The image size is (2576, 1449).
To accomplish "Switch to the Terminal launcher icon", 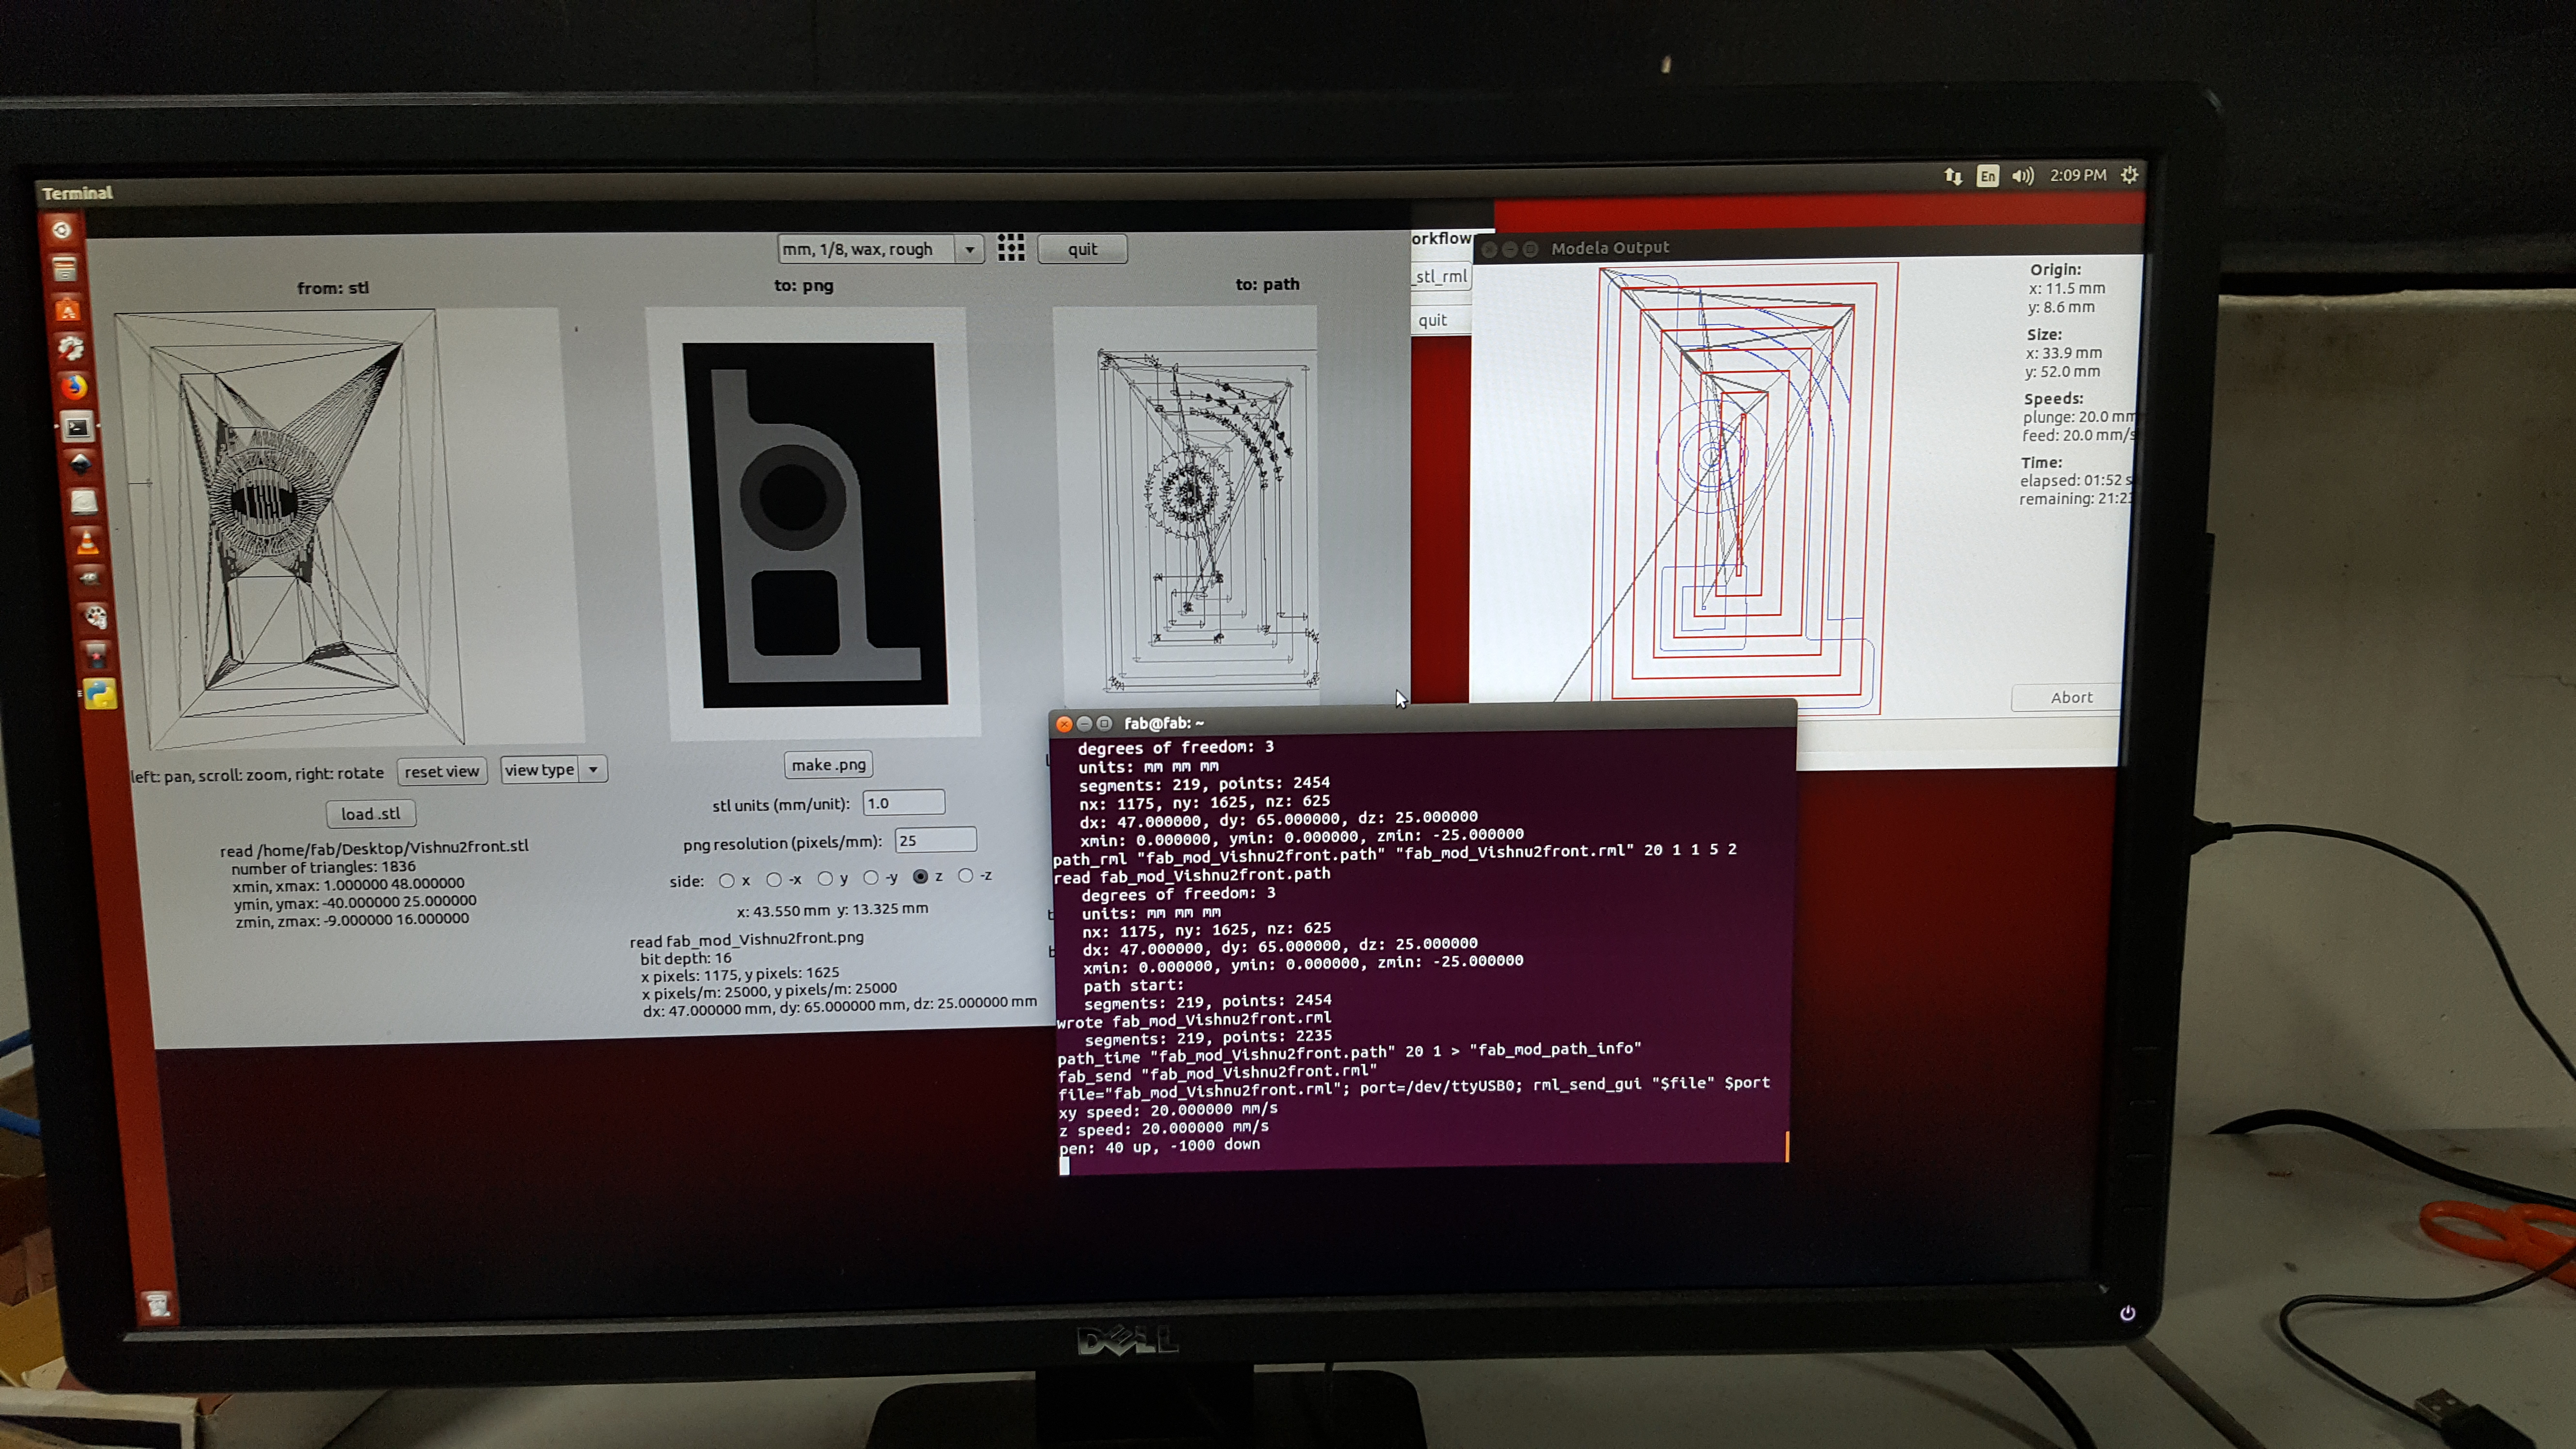I will point(77,428).
